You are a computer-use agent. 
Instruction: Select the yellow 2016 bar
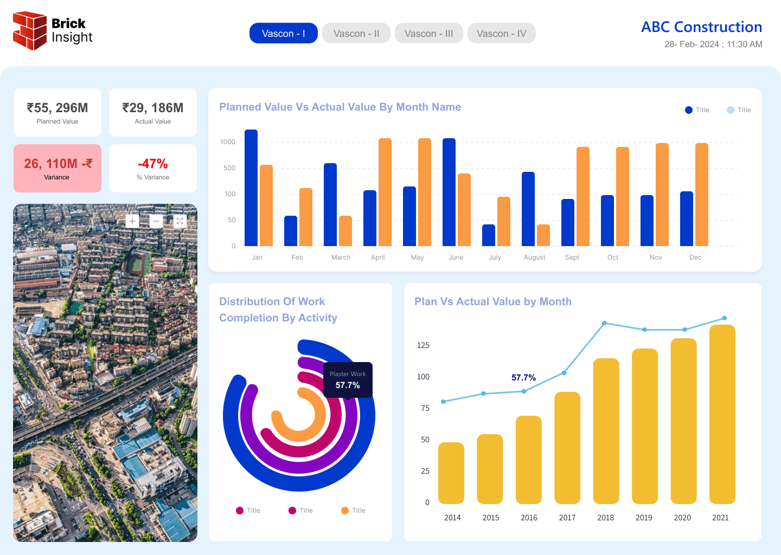coord(529,460)
